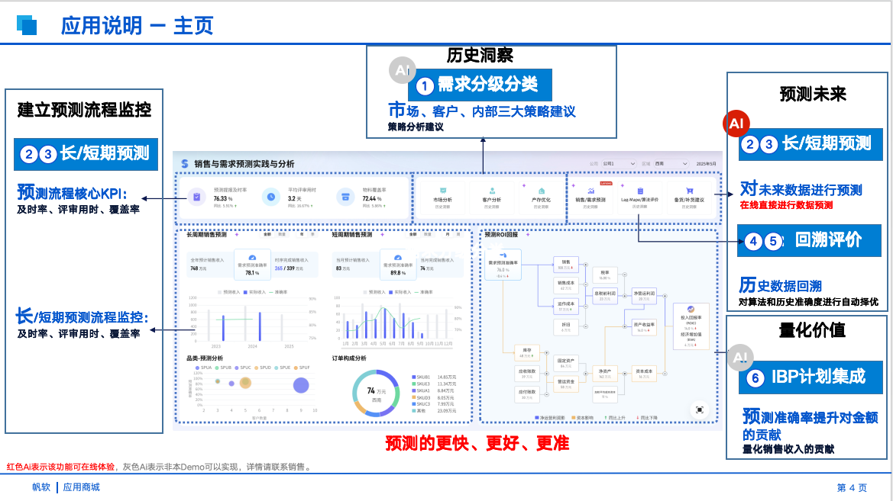Viewport: 893px width, 501px height.
Task: Click SPUA legend swatch in 品类-预测分析
Action: [x=197, y=368]
